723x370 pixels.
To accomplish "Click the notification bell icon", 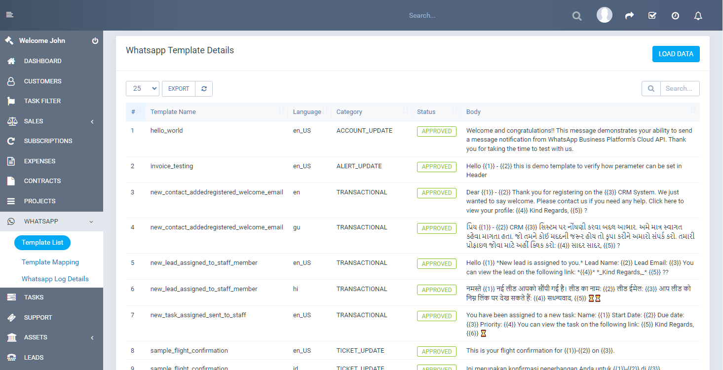I will pos(698,16).
